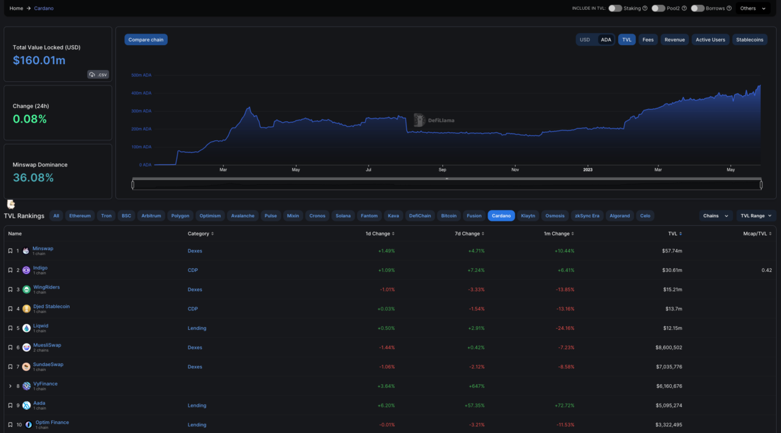Select the All chains tab
Image resolution: width=781 pixels, height=433 pixels.
pos(56,216)
